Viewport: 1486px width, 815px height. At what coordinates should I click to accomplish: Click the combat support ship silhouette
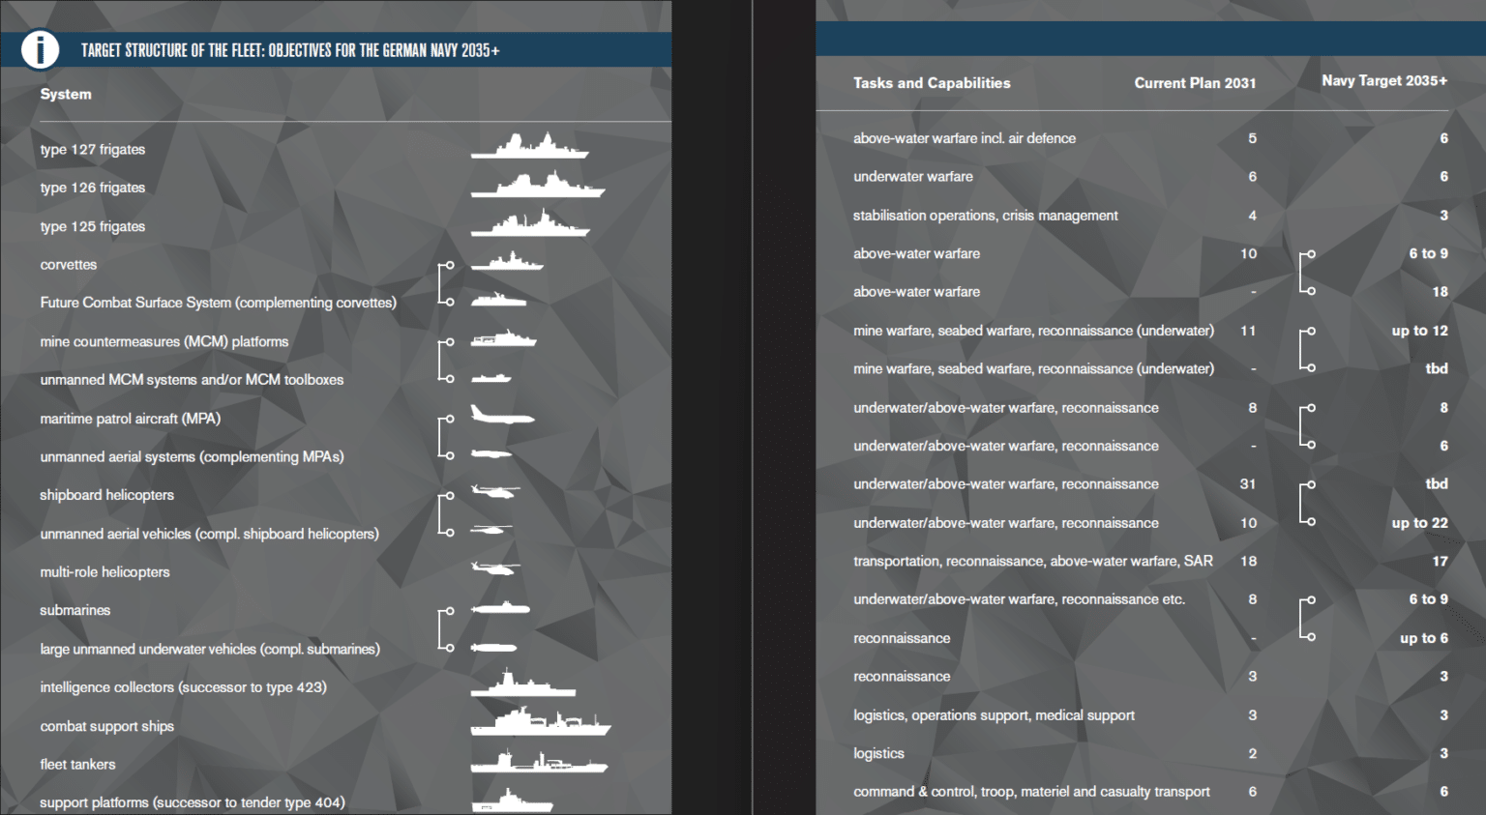(540, 723)
